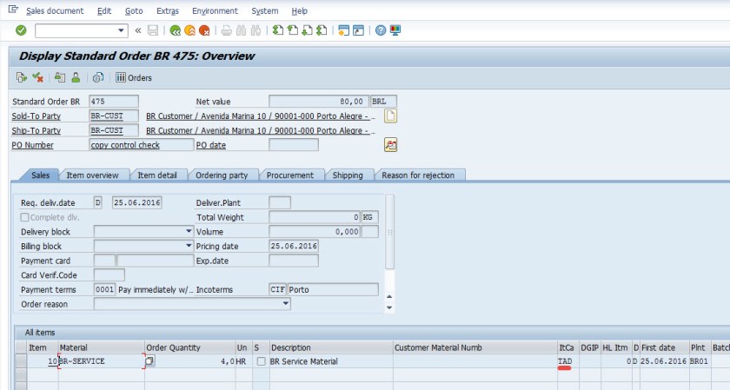The height and width of the screenshot is (390, 730).
Task: Click the Req. deliv.date field 25.06.2016
Action: pyautogui.click(x=137, y=202)
